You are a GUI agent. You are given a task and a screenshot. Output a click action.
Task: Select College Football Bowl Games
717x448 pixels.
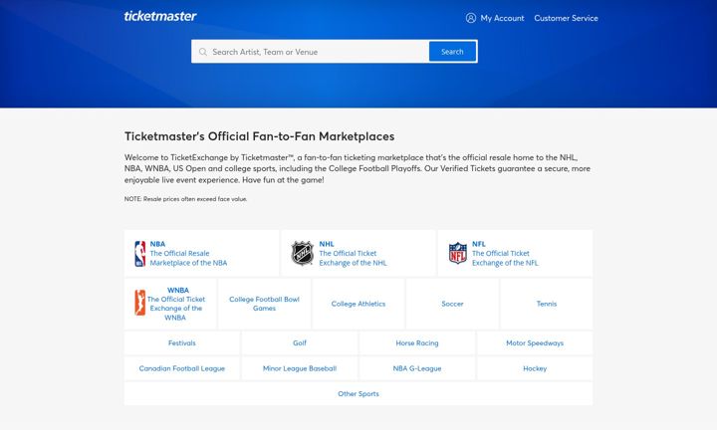point(264,304)
